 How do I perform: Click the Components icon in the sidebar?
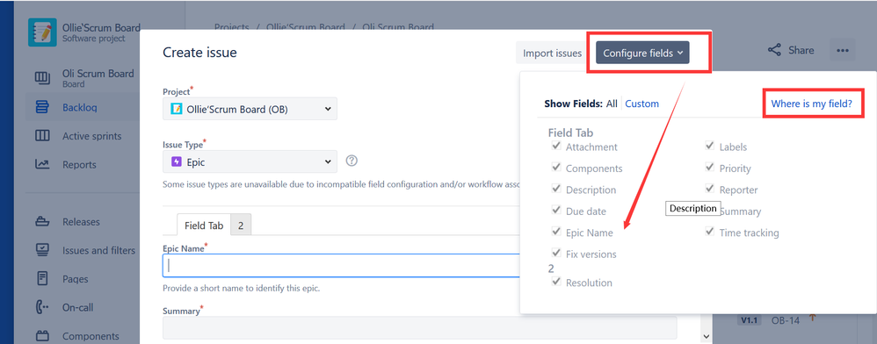tap(42, 336)
